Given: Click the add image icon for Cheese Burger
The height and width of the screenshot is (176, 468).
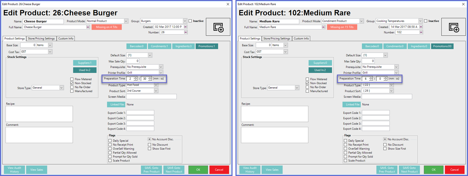Looking at the screenshot, I should 218,27.
